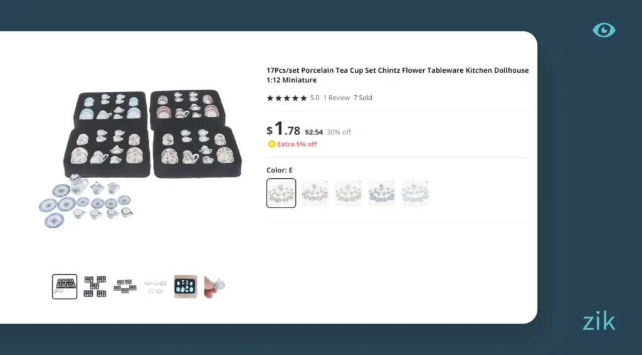The width and height of the screenshot is (642, 355).
Task: Choose the third color variant swatch
Action: (349, 193)
